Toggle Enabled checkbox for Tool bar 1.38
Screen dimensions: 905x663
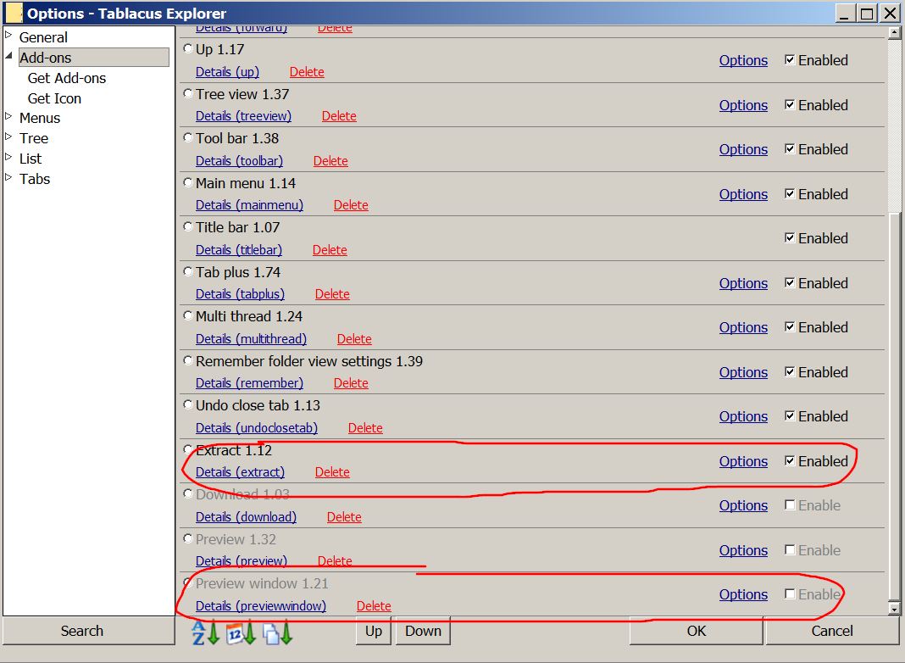[x=790, y=148]
